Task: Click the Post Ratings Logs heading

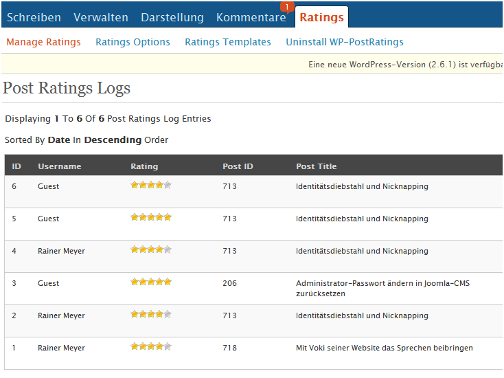Action: [x=67, y=89]
